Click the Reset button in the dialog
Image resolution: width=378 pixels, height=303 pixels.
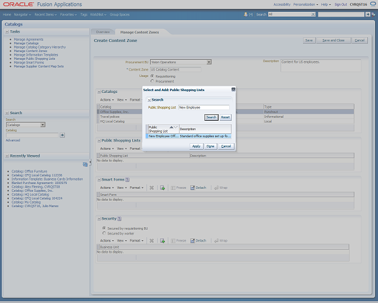click(x=226, y=117)
